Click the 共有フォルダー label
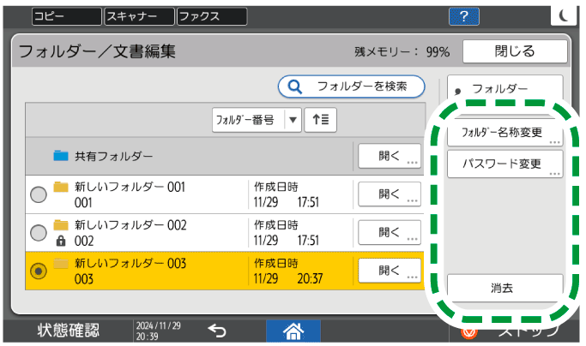Image resolution: width=586 pixels, height=346 pixels. click(113, 156)
